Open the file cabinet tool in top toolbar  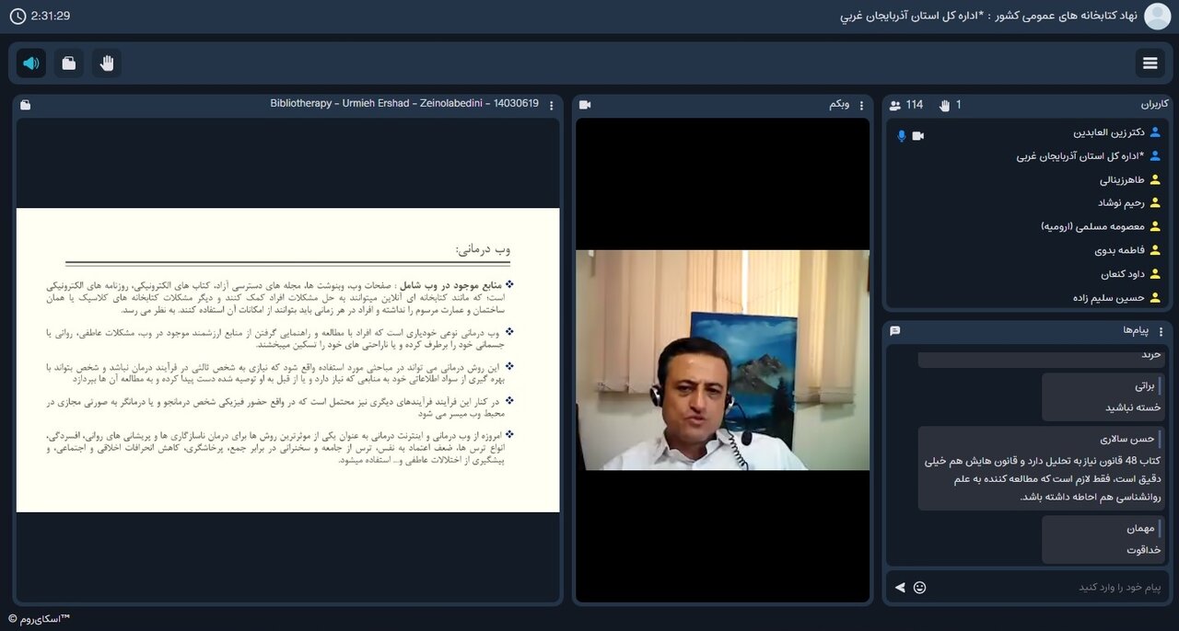pyautogui.click(x=68, y=63)
